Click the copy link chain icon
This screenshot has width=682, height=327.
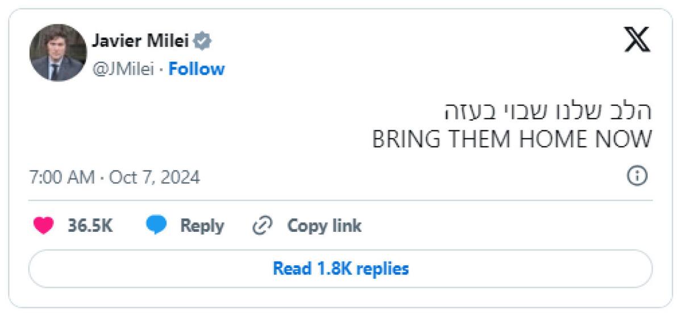[263, 226]
